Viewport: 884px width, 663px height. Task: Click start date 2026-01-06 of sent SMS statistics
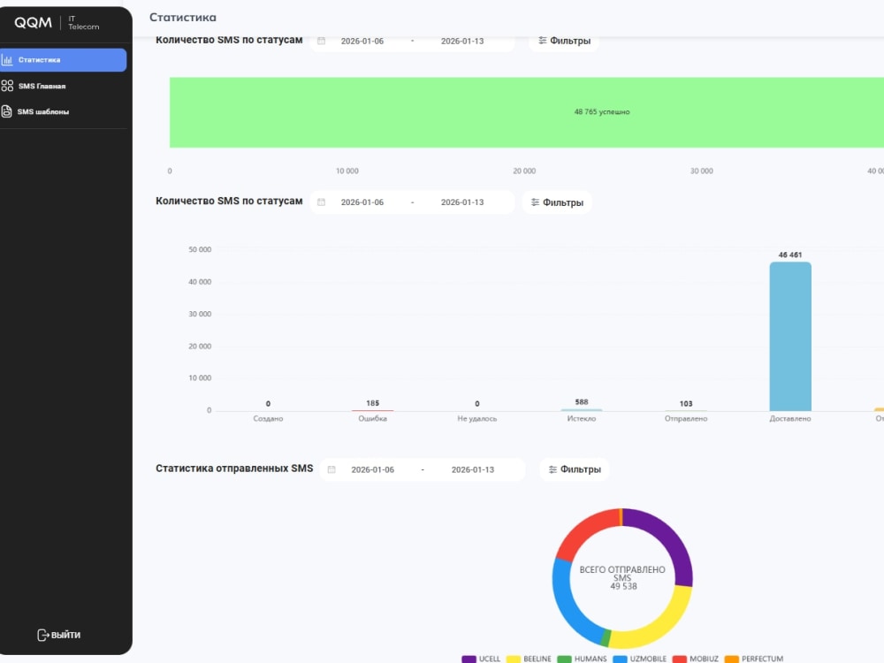(373, 469)
